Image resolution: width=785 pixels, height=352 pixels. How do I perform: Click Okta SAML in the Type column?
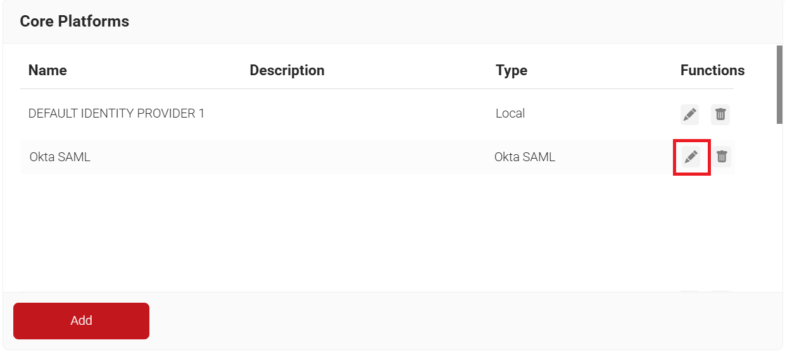pos(525,157)
